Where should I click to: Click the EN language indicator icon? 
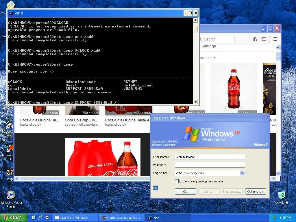pyautogui.click(x=155, y=188)
